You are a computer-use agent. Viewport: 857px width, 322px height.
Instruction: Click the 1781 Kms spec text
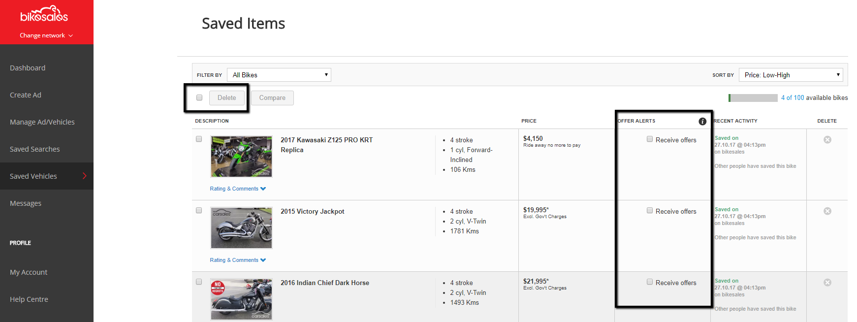tap(465, 231)
